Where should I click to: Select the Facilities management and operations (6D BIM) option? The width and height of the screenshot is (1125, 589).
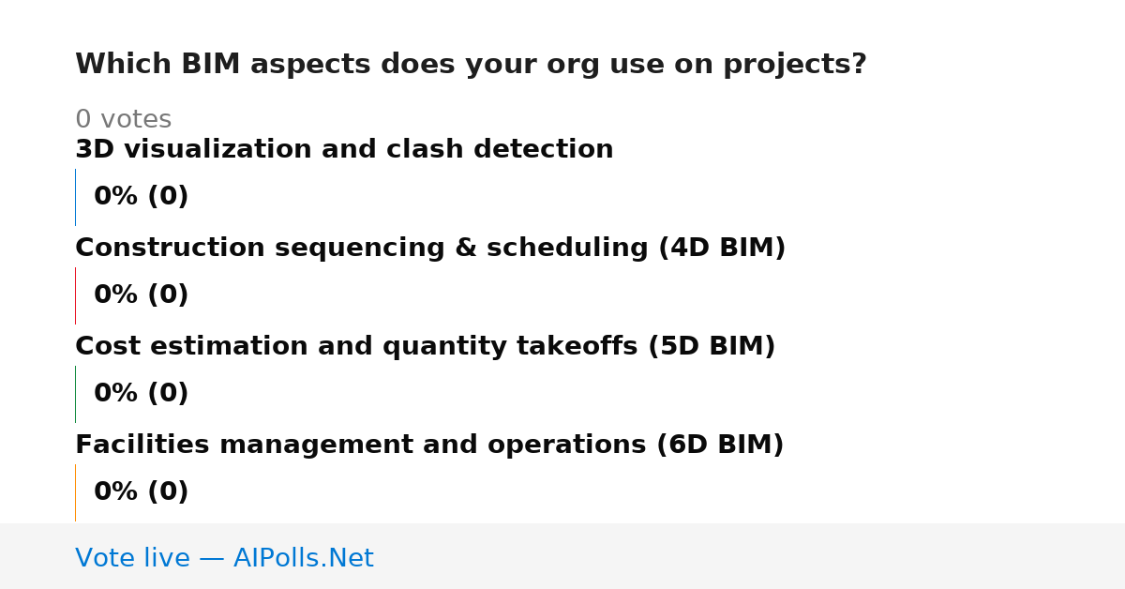click(x=429, y=446)
